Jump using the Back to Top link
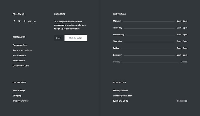The image size is (200, 116). click(x=182, y=101)
